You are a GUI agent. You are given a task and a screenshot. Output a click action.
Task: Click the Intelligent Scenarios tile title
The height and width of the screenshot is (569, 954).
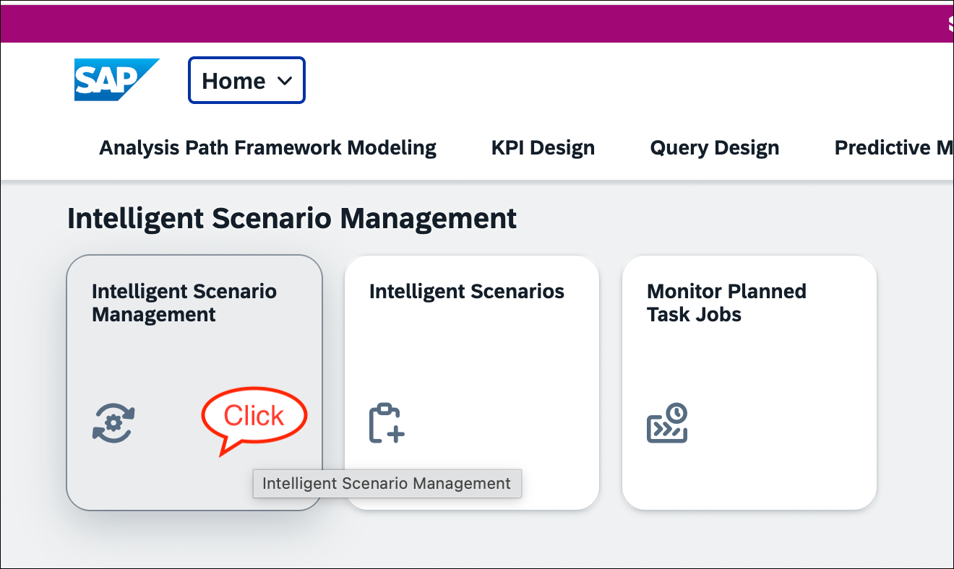click(x=467, y=292)
